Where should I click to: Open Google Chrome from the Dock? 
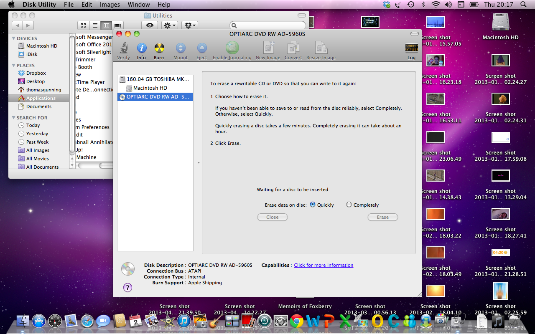[x=297, y=321]
